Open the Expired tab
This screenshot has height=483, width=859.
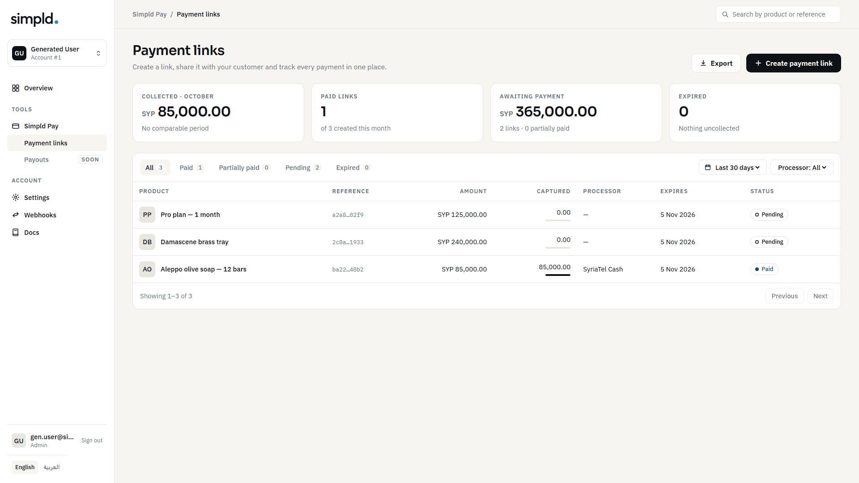pyautogui.click(x=353, y=167)
